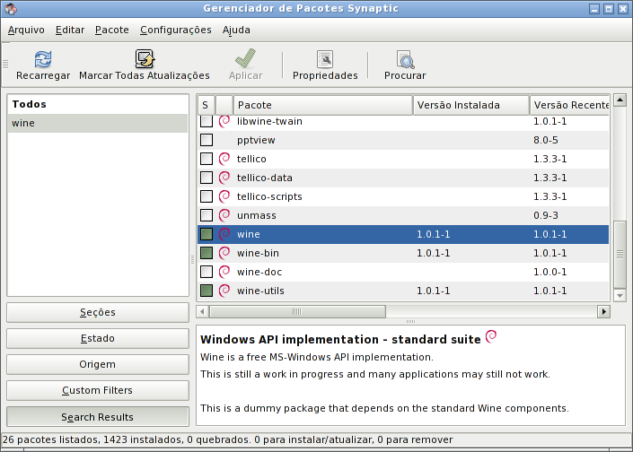Click Debian swirl icon beside tellico-scripts
The image size is (633, 452).
224,196
